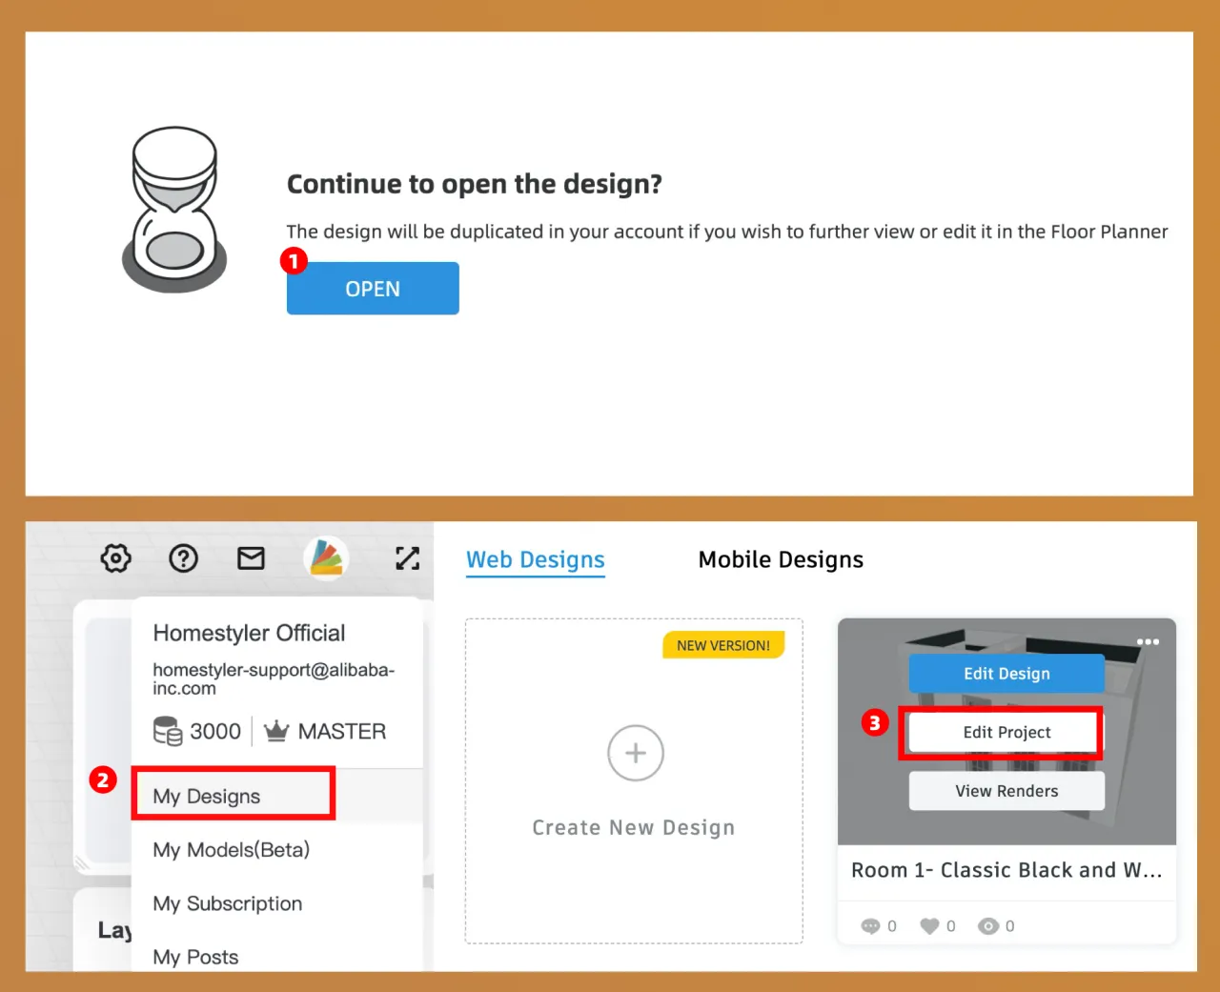Click the comments bubble icon on card
Image resolution: width=1220 pixels, height=992 pixels.
[870, 926]
